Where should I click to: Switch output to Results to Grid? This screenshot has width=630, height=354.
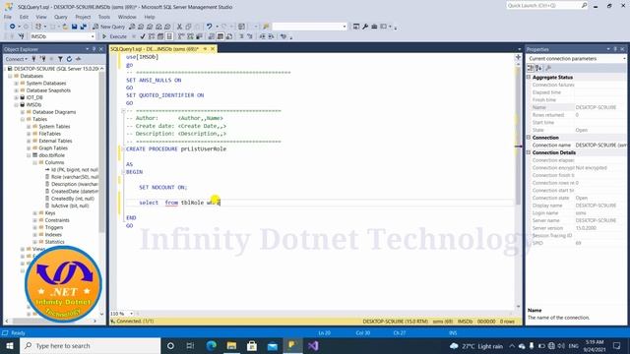pos(220,36)
